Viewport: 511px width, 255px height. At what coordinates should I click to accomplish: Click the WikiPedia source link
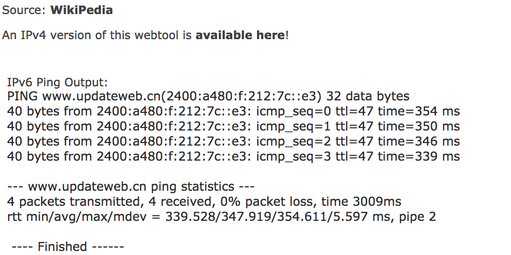[x=81, y=10]
